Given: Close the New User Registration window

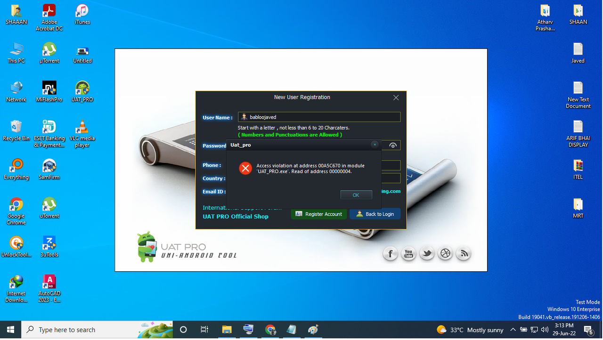Looking at the screenshot, I should (x=396, y=97).
